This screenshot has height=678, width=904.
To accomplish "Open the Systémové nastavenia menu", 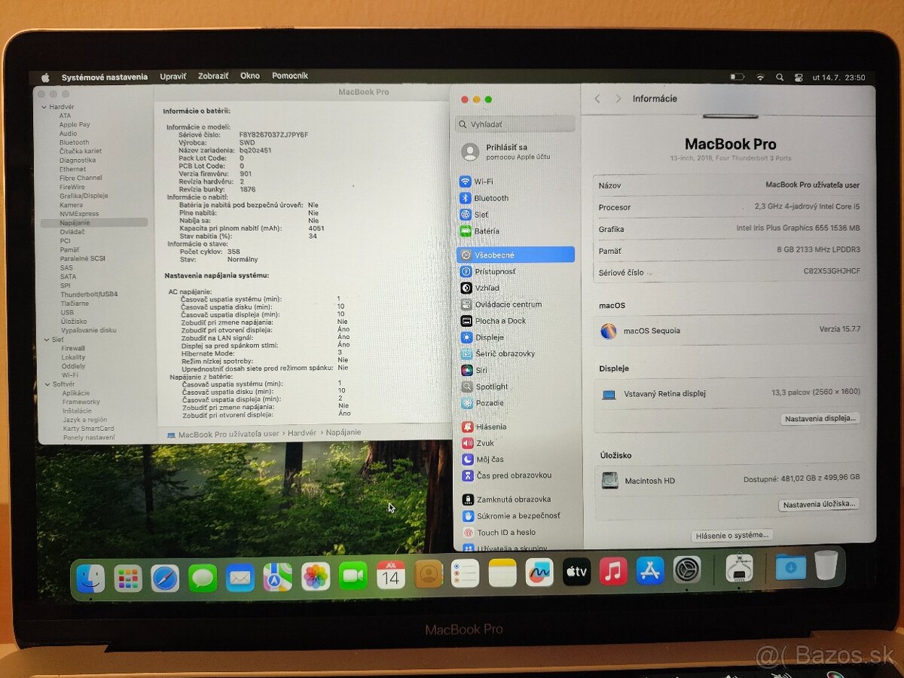I will click(105, 77).
